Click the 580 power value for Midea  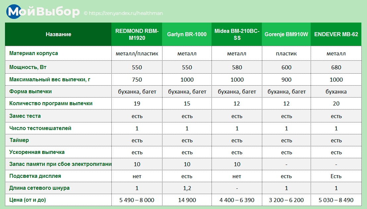(237, 67)
